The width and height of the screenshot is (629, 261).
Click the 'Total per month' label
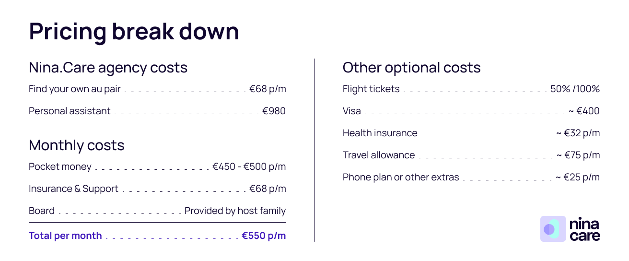[x=65, y=236]
